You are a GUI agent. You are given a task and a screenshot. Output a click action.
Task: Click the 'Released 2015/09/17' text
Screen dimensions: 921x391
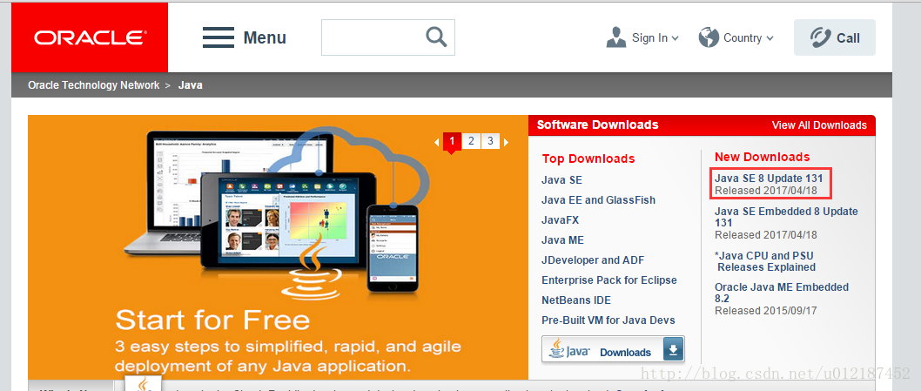point(766,310)
